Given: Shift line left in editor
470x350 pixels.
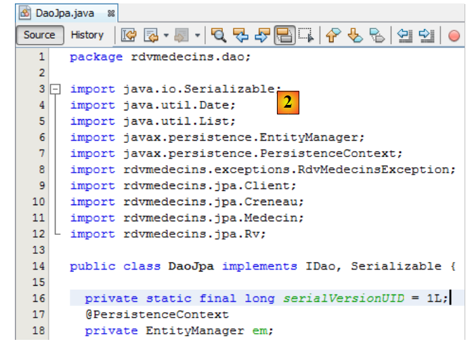Looking at the screenshot, I should pos(405,36).
